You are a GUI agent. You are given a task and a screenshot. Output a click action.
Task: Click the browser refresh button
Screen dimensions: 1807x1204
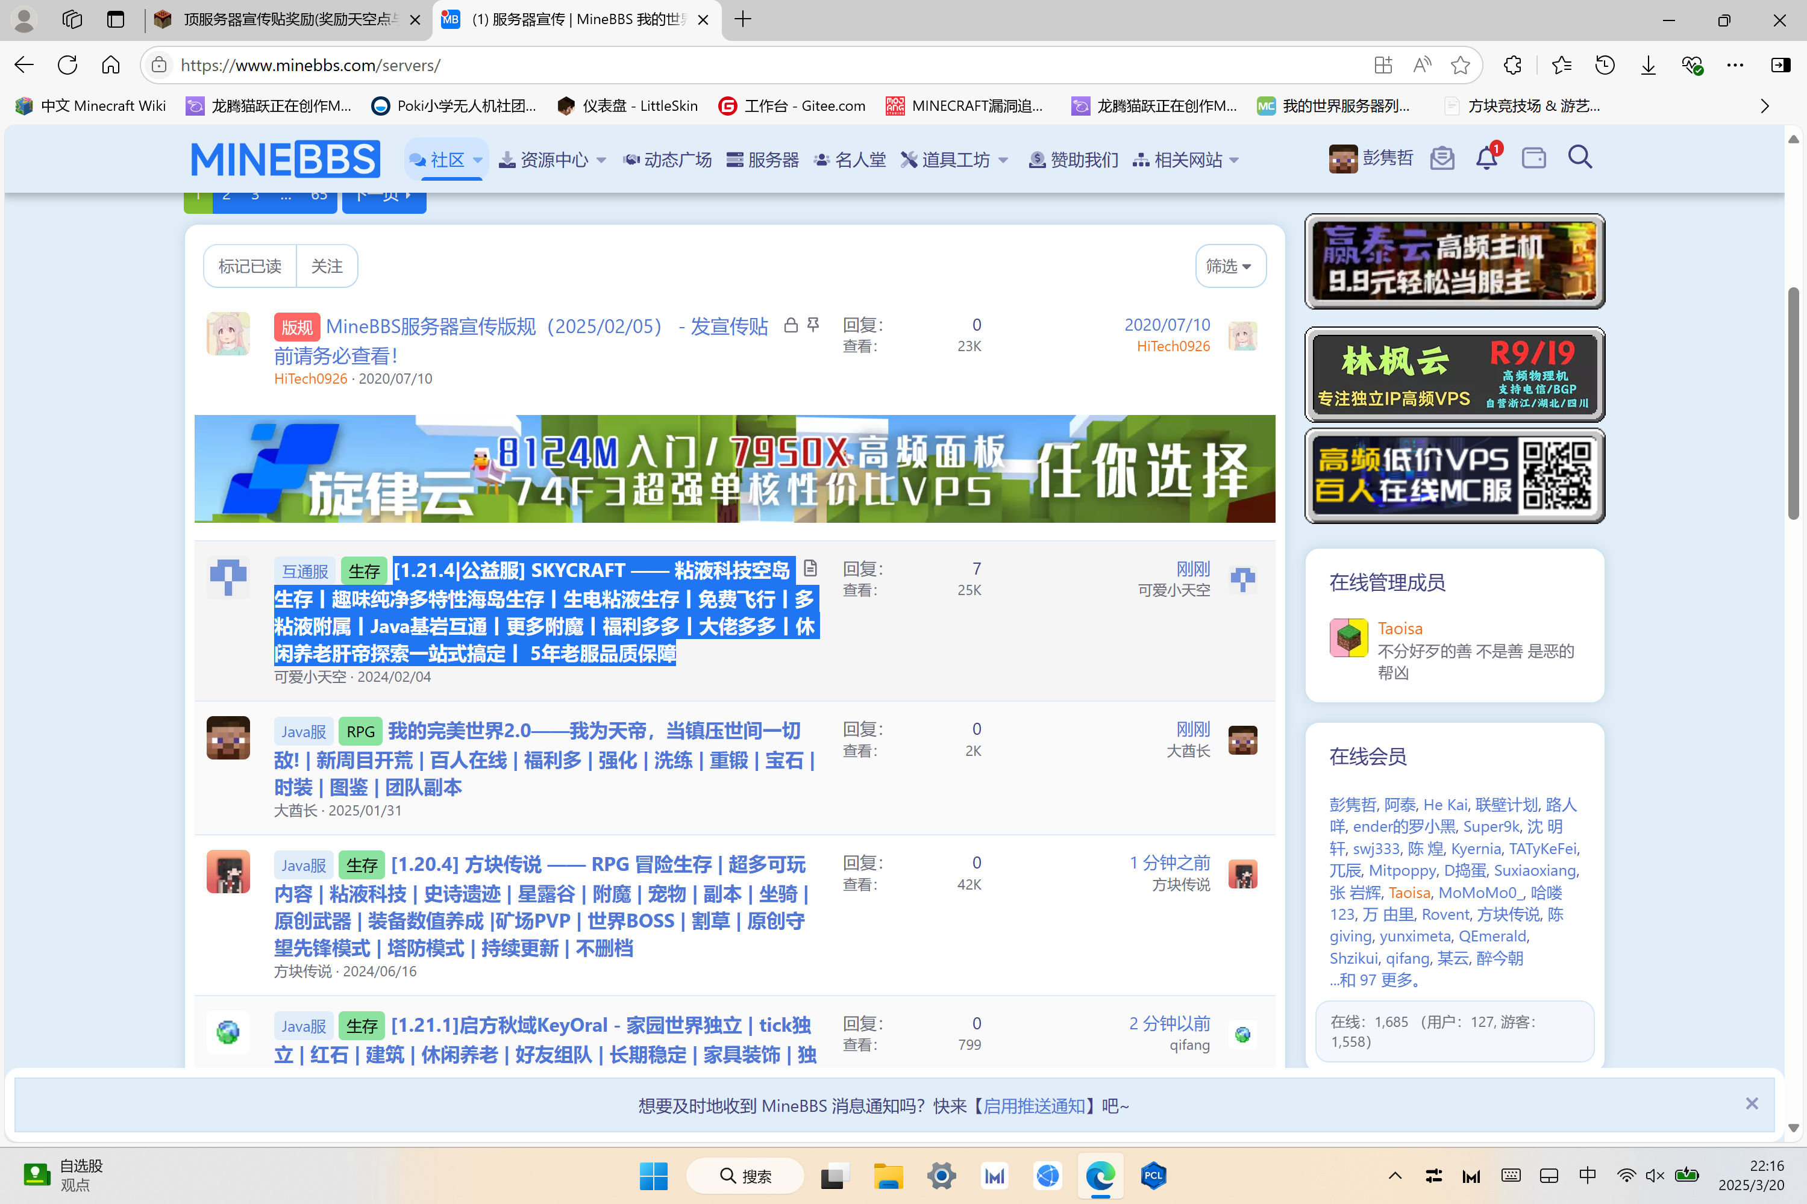click(x=67, y=65)
